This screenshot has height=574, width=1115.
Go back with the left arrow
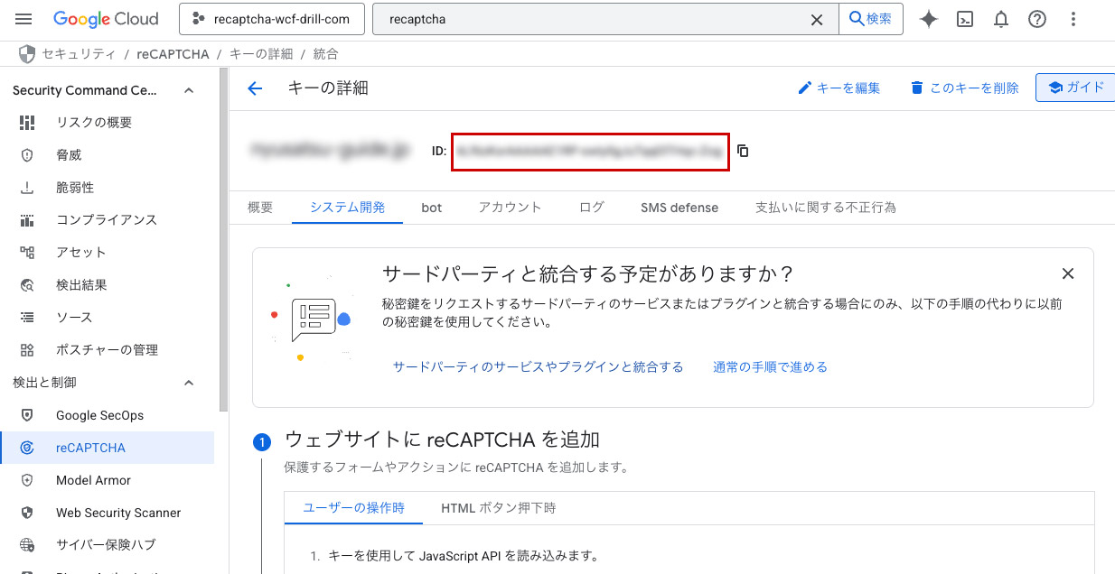point(255,88)
